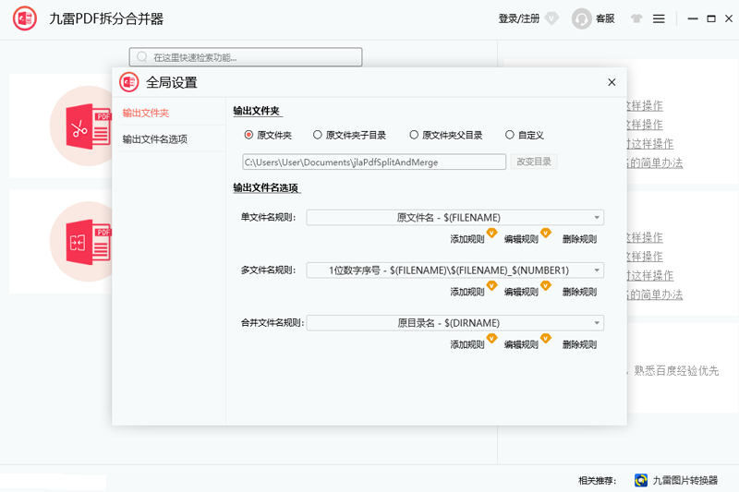
Task: Open the 多文件名规则 dropdown list
Action: (598, 270)
